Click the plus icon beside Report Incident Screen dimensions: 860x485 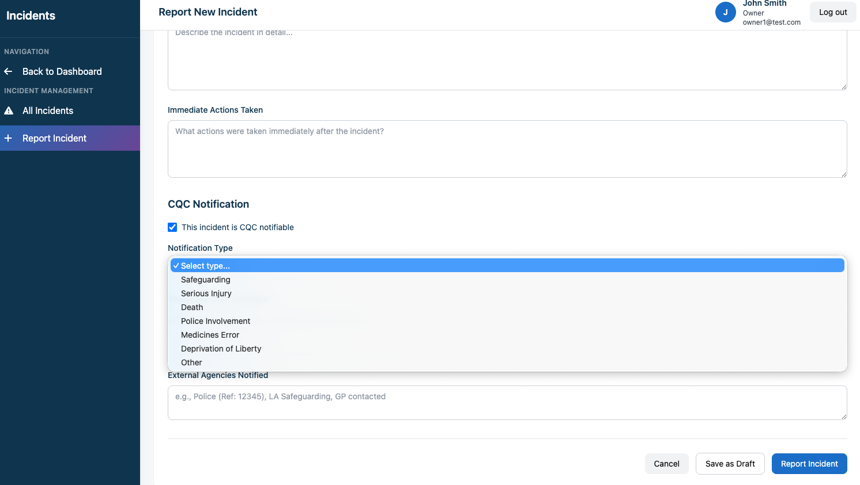(x=8, y=138)
